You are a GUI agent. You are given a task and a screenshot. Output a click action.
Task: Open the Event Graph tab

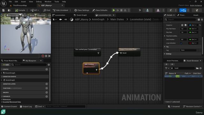pos(80,15)
